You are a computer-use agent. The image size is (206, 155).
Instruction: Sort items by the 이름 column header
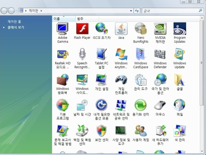pyautogui.click(x=64, y=19)
